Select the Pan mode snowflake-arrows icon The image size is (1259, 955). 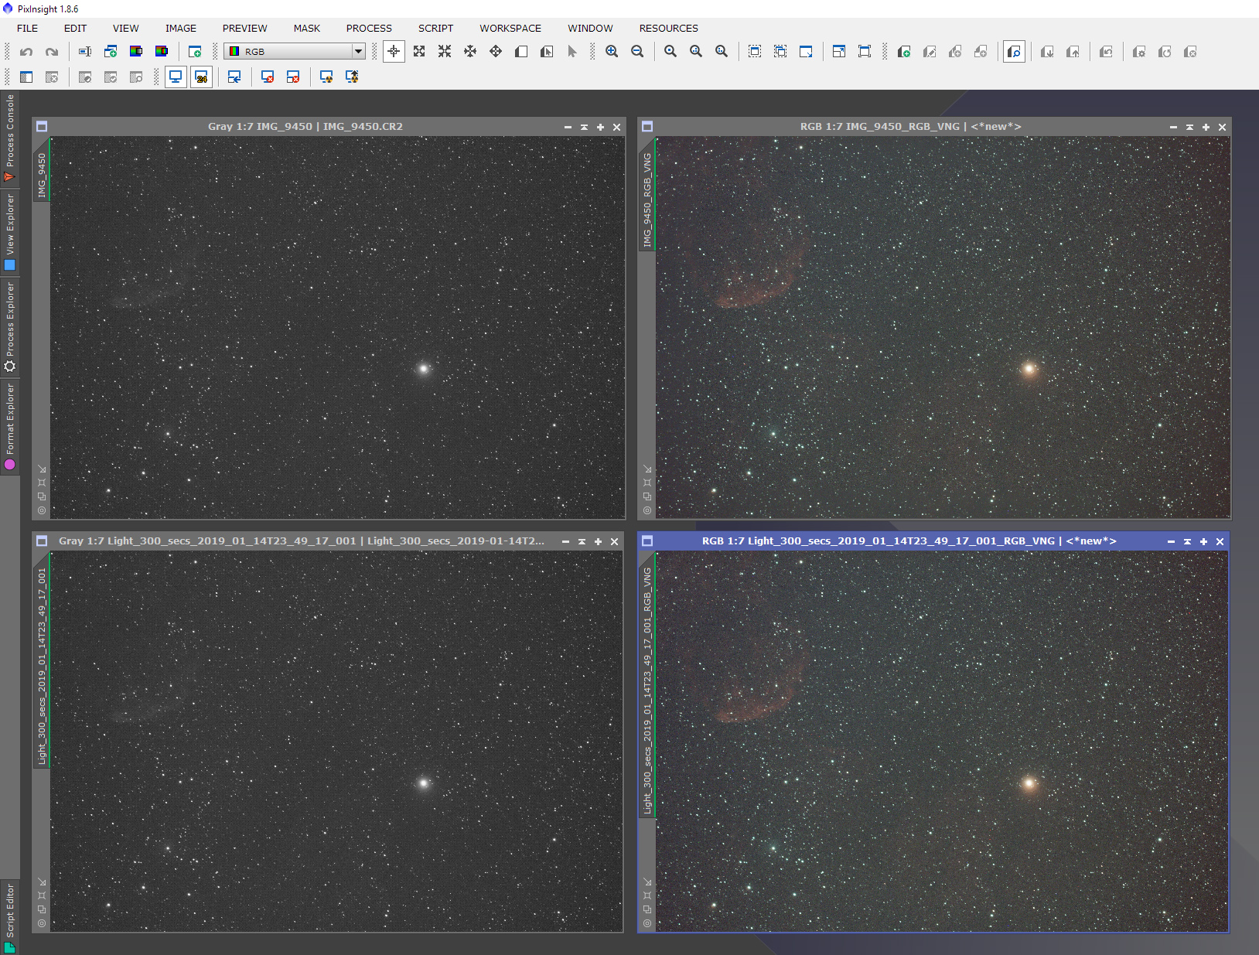point(470,52)
